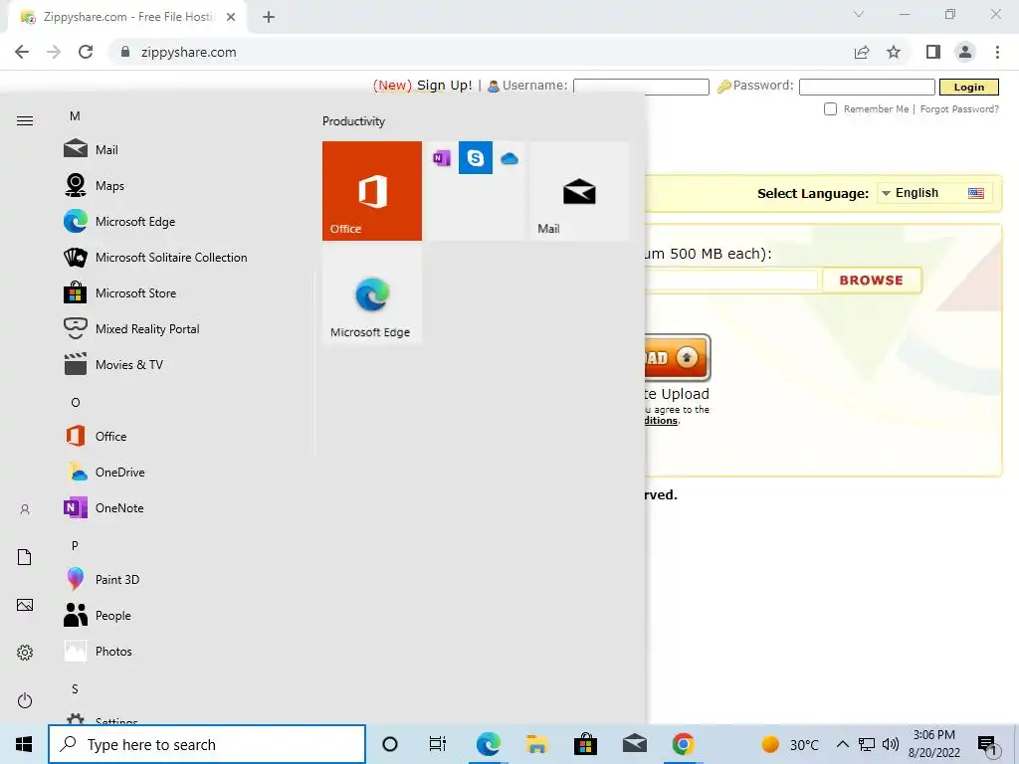Go back in Chrome
Viewport: 1019px width, 764px height.
pyautogui.click(x=22, y=52)
